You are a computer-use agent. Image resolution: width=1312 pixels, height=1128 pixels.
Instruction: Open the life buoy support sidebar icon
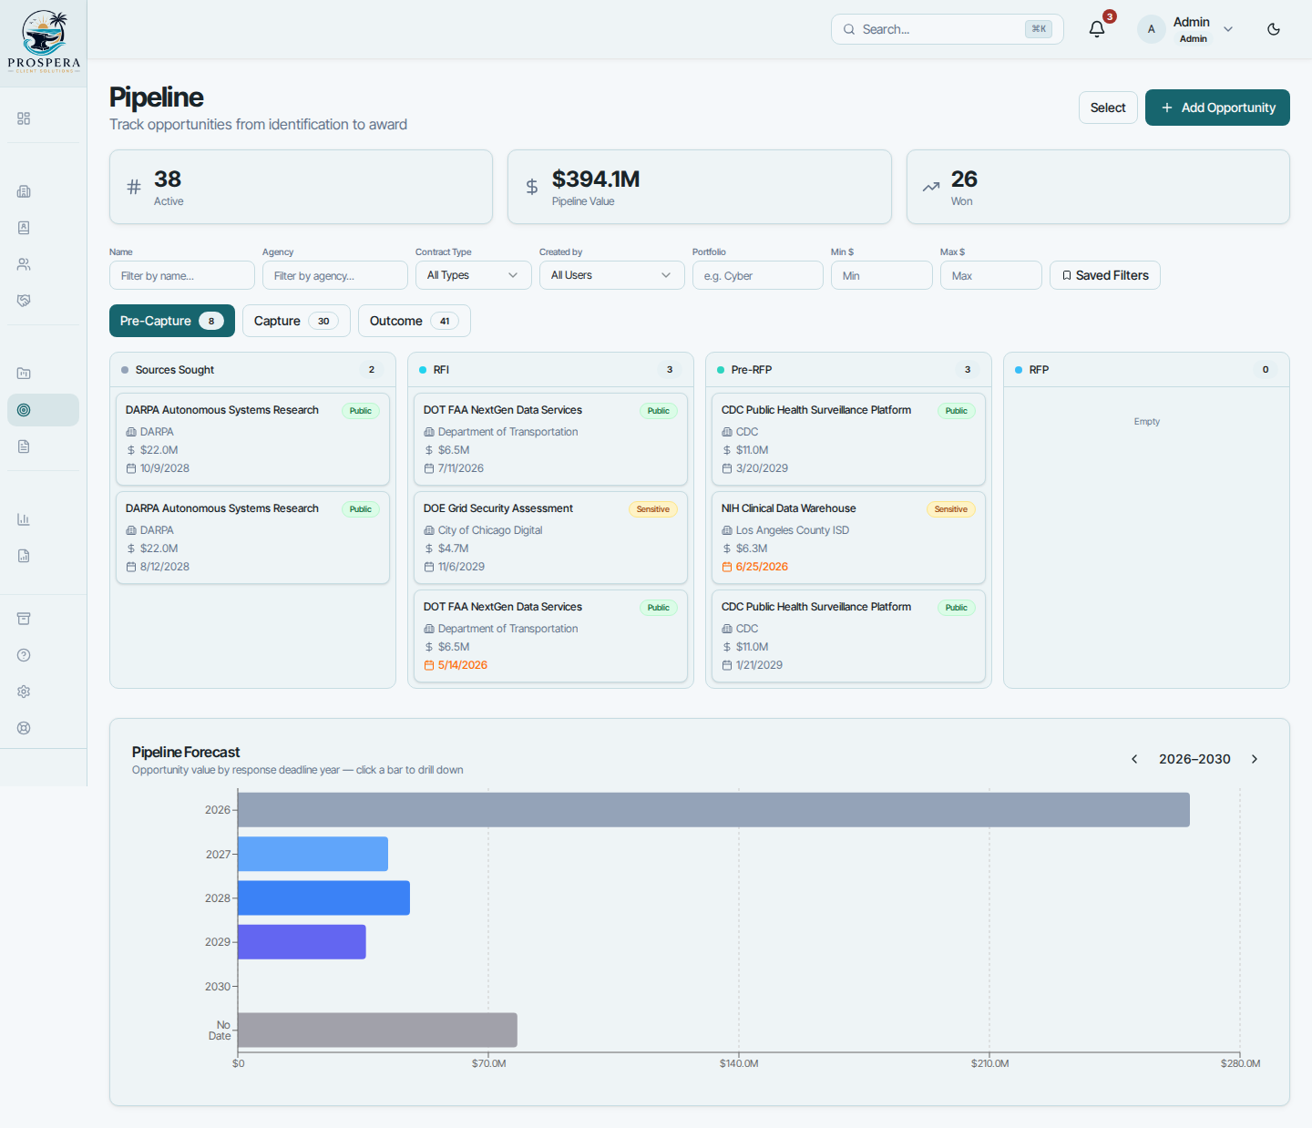[24, 728]
